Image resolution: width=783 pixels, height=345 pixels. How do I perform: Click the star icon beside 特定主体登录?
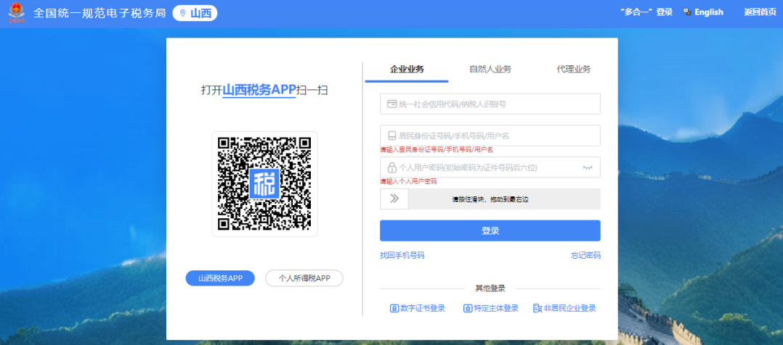[x=468, y=308]
